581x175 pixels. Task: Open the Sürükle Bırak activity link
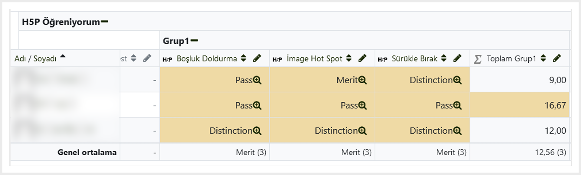pos(415,58)
